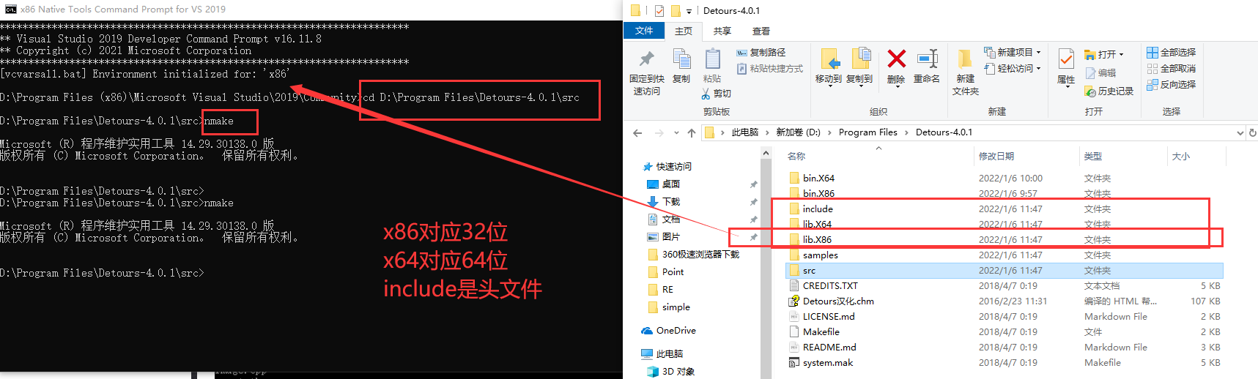Open the New item dropdown

[x=1013, y=53]
